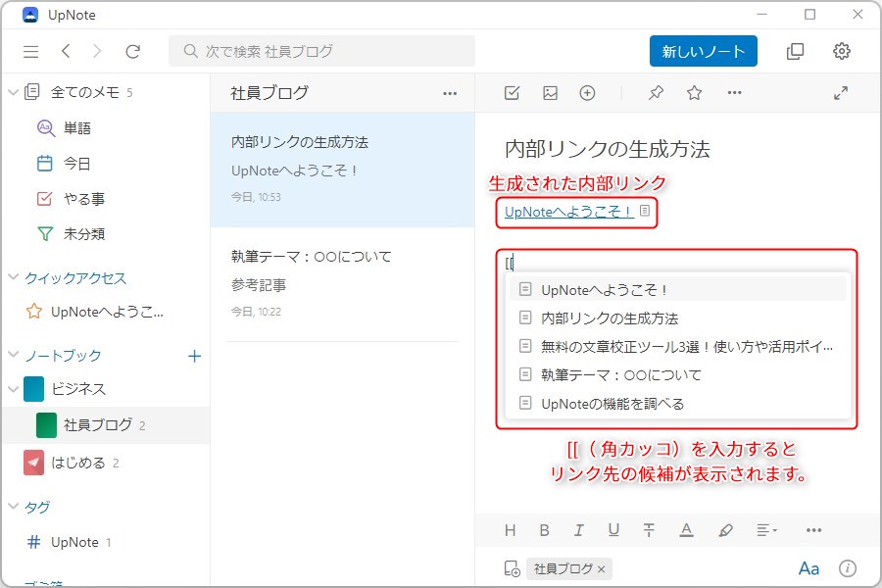The width and height of the screenshot is (882, 588).
Task: Pin the note with pin icon
Action: point(656,93)
